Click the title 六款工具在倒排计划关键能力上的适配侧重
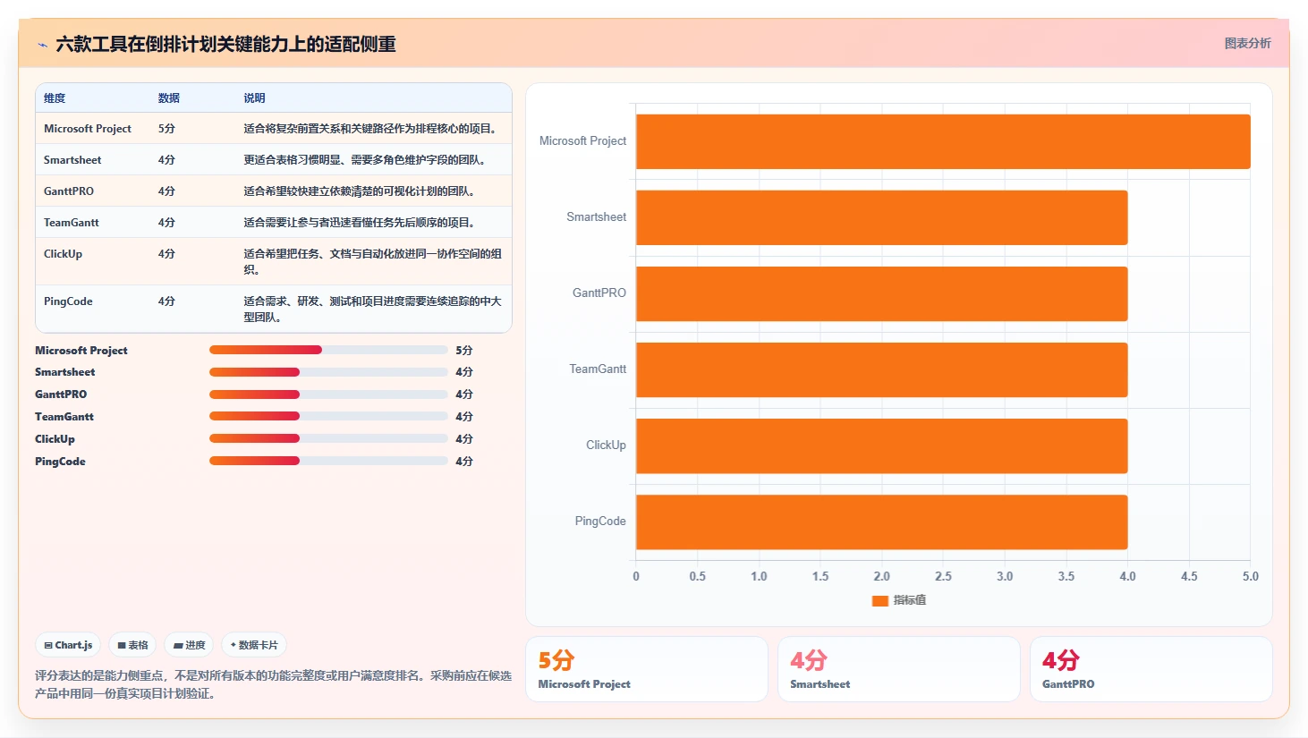Screen dimensions: 1308x738 225,45
